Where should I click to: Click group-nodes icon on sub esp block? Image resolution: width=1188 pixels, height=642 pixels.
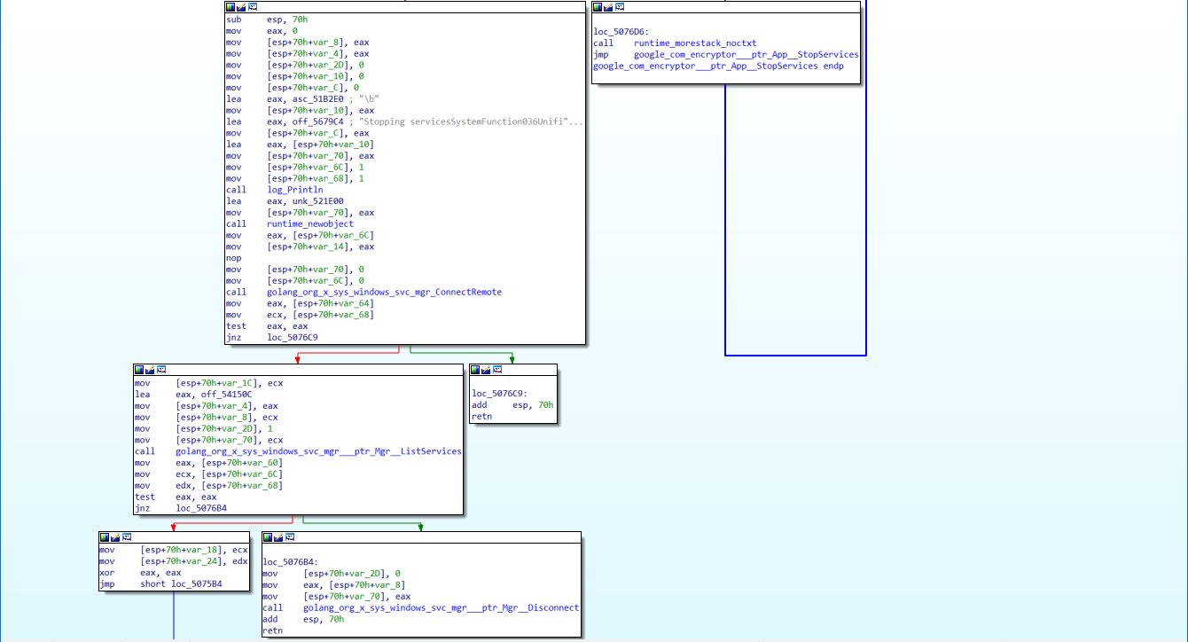[x=253, y=6]
